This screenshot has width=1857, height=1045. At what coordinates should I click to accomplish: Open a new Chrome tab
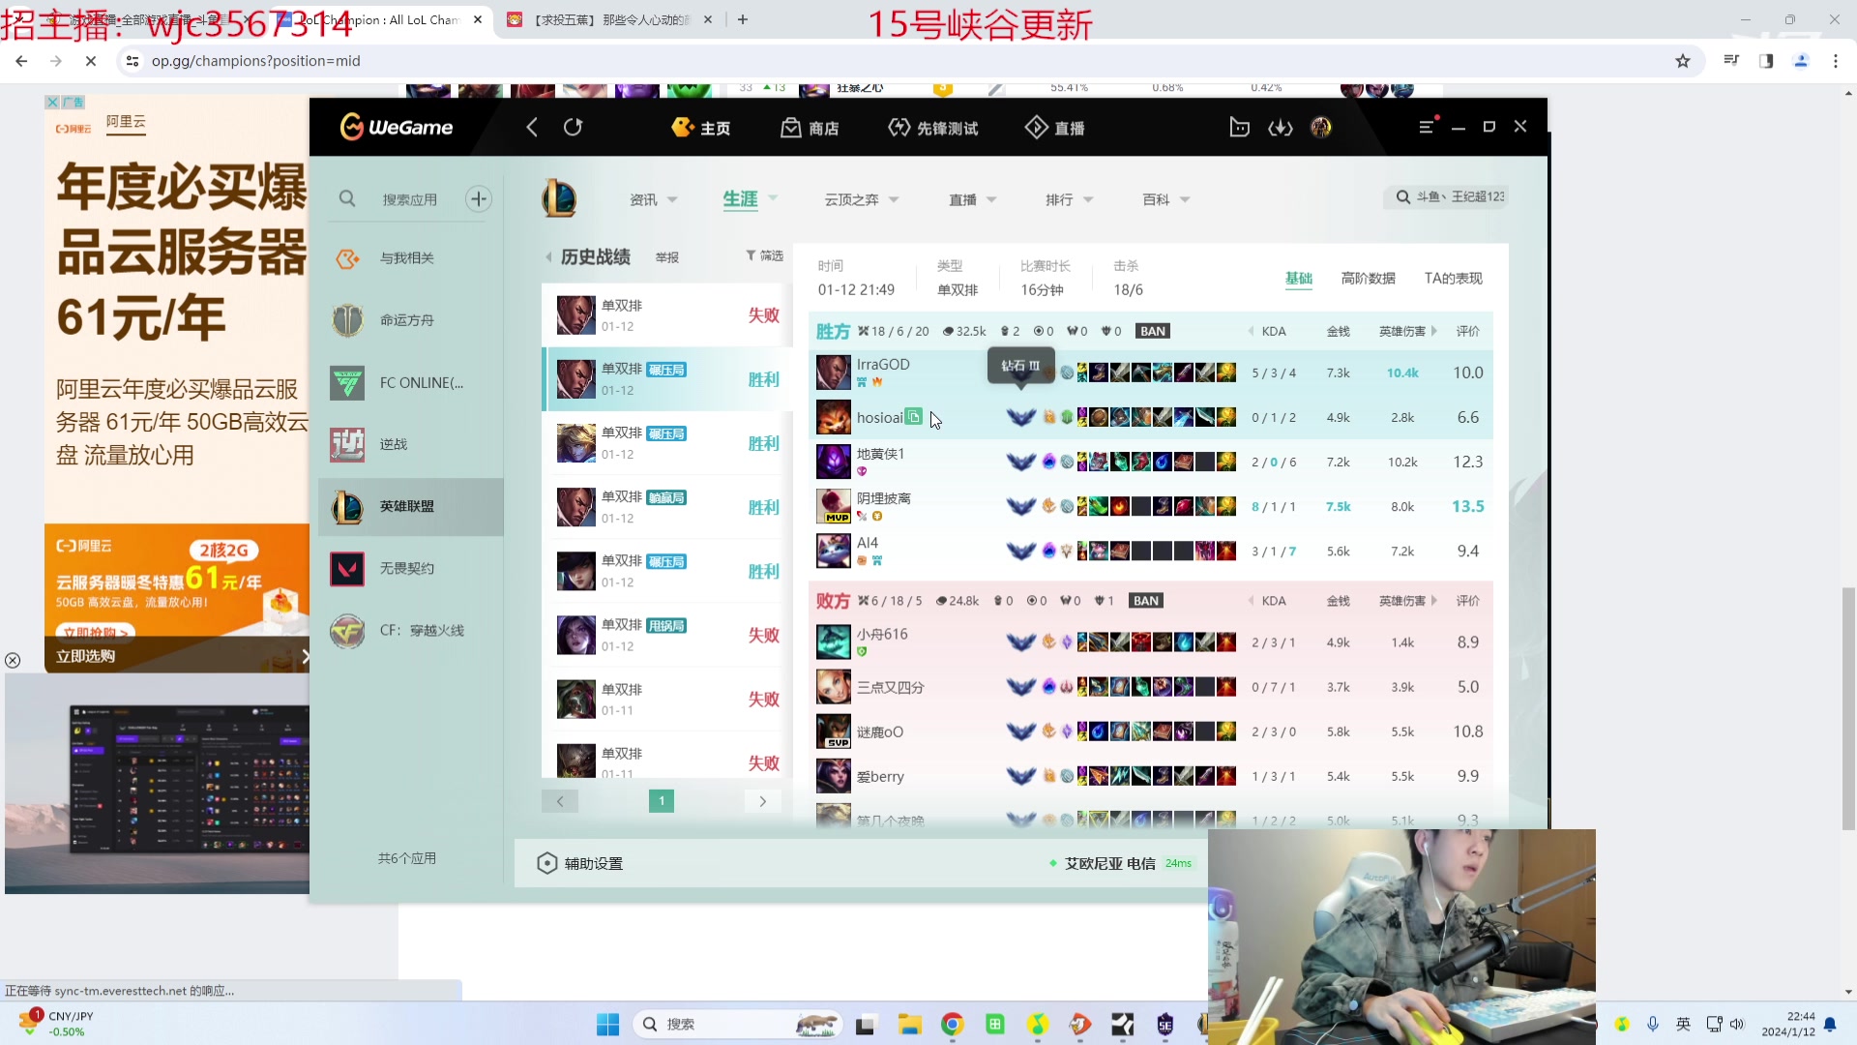pos(743,19)
